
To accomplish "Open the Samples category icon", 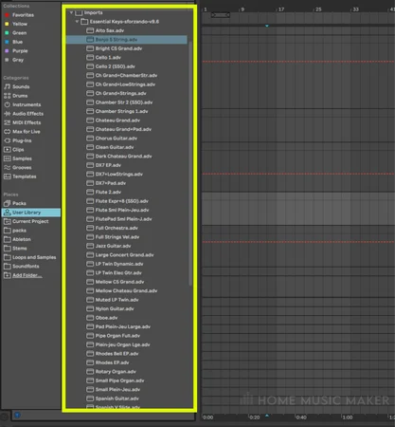I will click(7, 158).
